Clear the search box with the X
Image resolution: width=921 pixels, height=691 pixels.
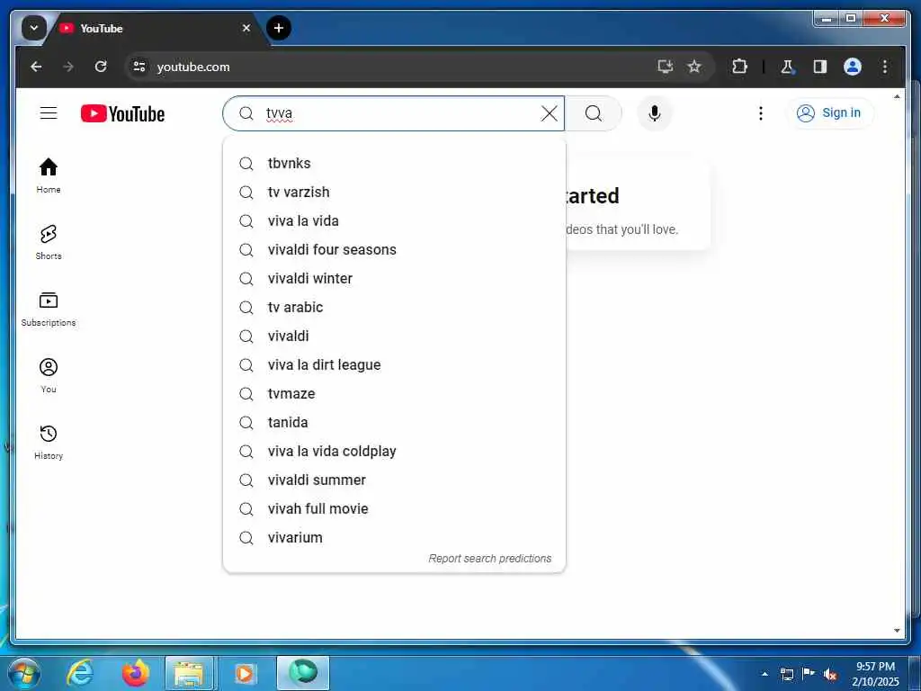tap(550, 113)
